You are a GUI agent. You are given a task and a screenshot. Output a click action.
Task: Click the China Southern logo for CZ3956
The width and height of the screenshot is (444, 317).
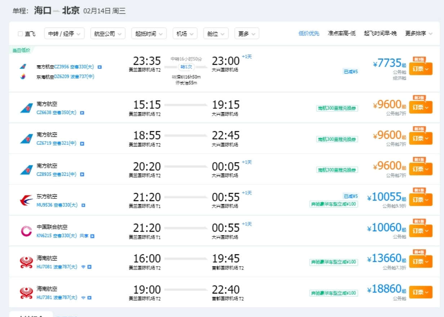pyautogui.click(x=23, y=67)
